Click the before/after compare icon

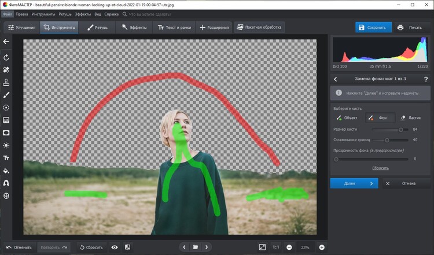point(127,247)
